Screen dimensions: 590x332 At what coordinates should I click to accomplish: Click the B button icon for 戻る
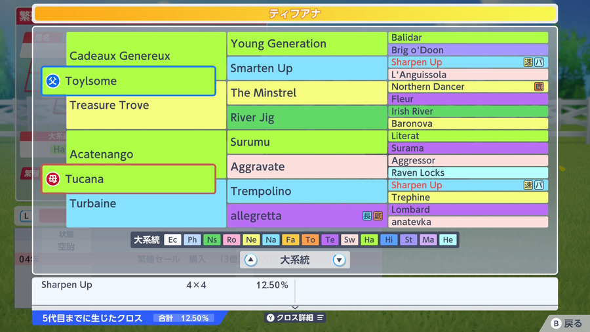click(x=556, y=323)
